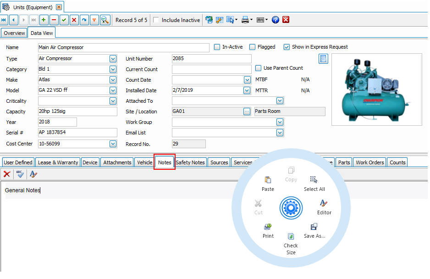Viewport: 430px width, 279px height.
Task: Open the orange filter icon
Action: [x=94, y=20]
